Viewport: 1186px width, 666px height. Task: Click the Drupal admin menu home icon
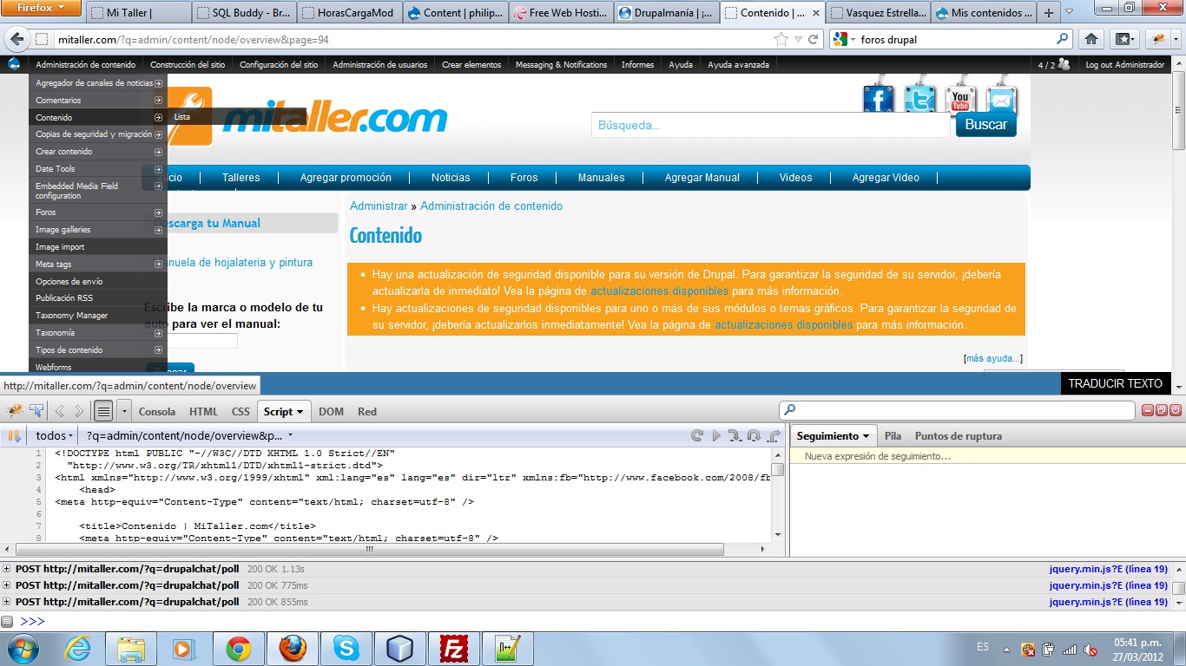pyautogui.click(x=14, y=64)
